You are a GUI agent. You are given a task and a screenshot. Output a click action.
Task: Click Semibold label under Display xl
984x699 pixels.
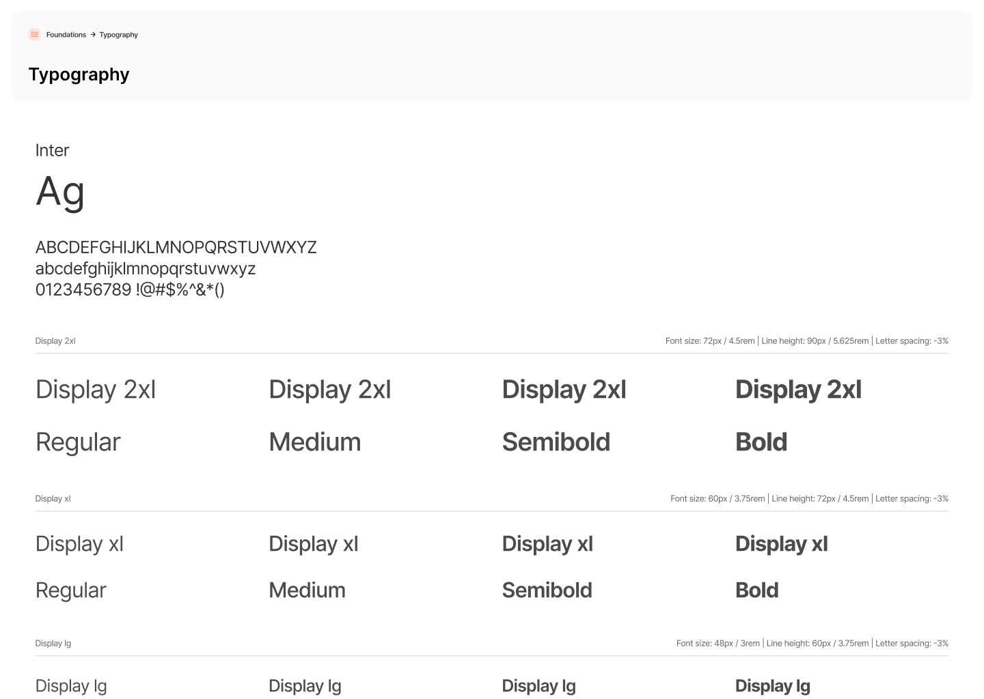pos(547,590)
